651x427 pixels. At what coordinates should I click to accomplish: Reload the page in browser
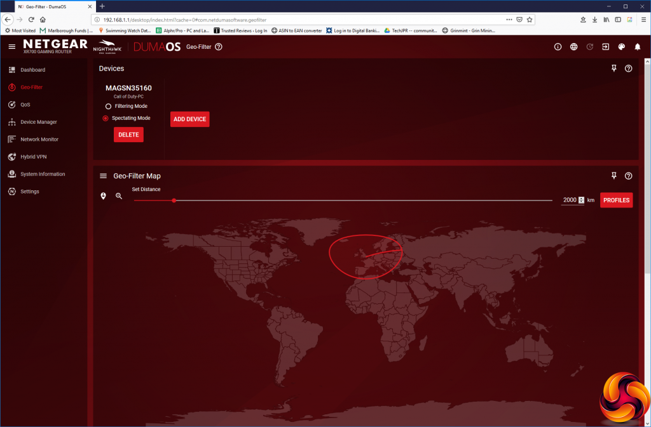(x=31, y=20)
